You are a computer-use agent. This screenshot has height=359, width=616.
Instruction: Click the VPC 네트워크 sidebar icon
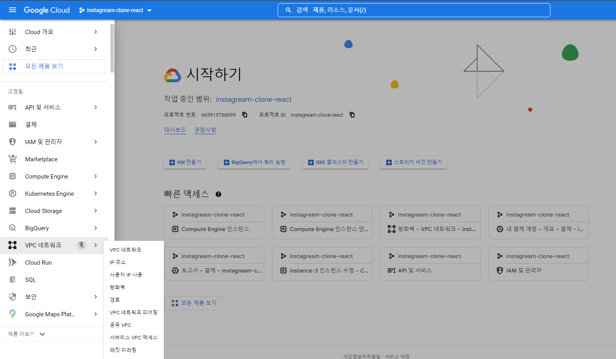click(x=13, y=245)
